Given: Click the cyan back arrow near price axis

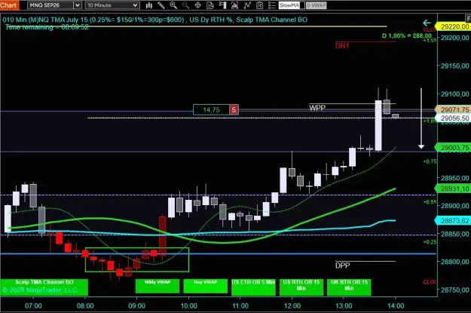Looking at the screenshot, I should pos(427,23).
